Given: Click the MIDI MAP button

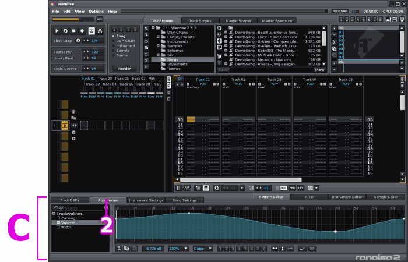Looking at the screenshot, I should click(x=340, y=12).
